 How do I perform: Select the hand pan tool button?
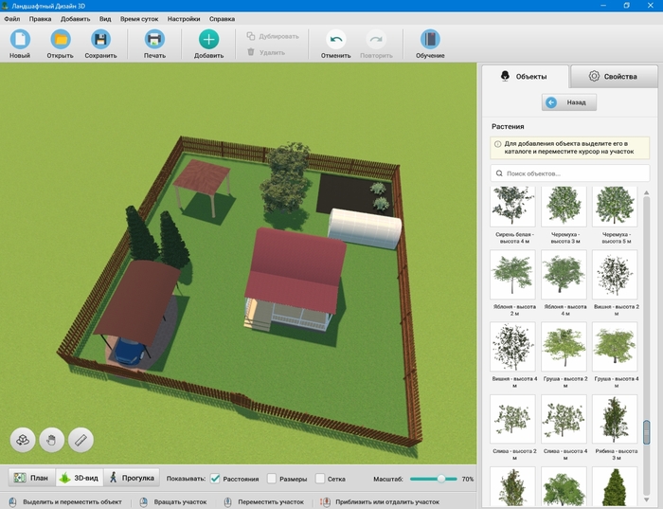click(51, 440)
